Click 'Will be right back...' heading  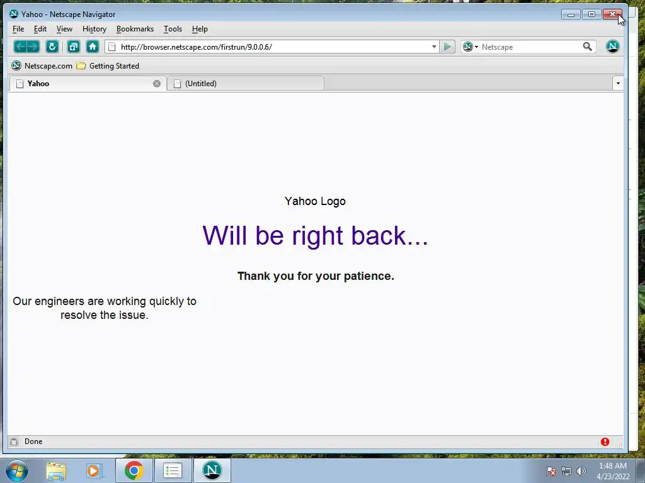click(315, 236)
